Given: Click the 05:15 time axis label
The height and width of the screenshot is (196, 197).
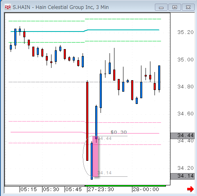Looking at the screenshot, I should [29, 189].
